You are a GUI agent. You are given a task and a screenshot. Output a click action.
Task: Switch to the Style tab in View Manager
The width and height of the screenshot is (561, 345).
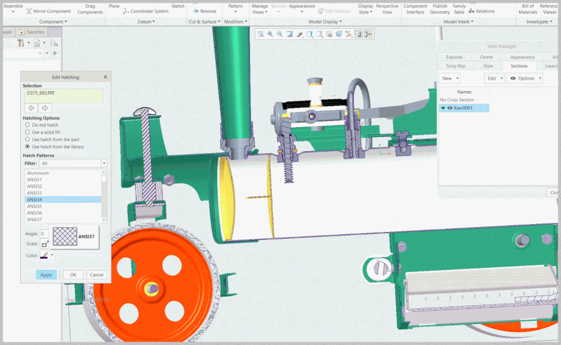[x=487, y=66]
